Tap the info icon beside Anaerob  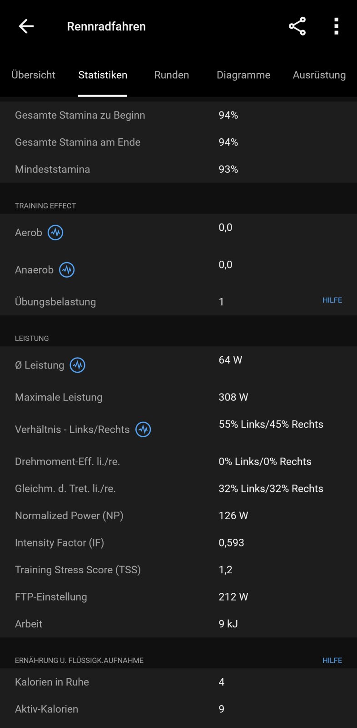(x=67, y=270)
